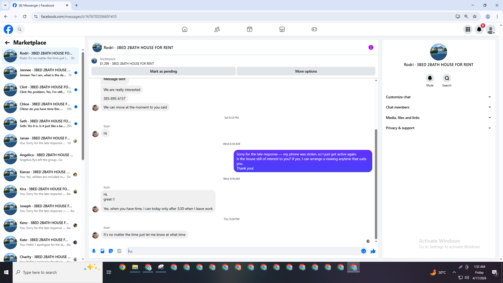Send a thumbs-up like

coord(373,251)
